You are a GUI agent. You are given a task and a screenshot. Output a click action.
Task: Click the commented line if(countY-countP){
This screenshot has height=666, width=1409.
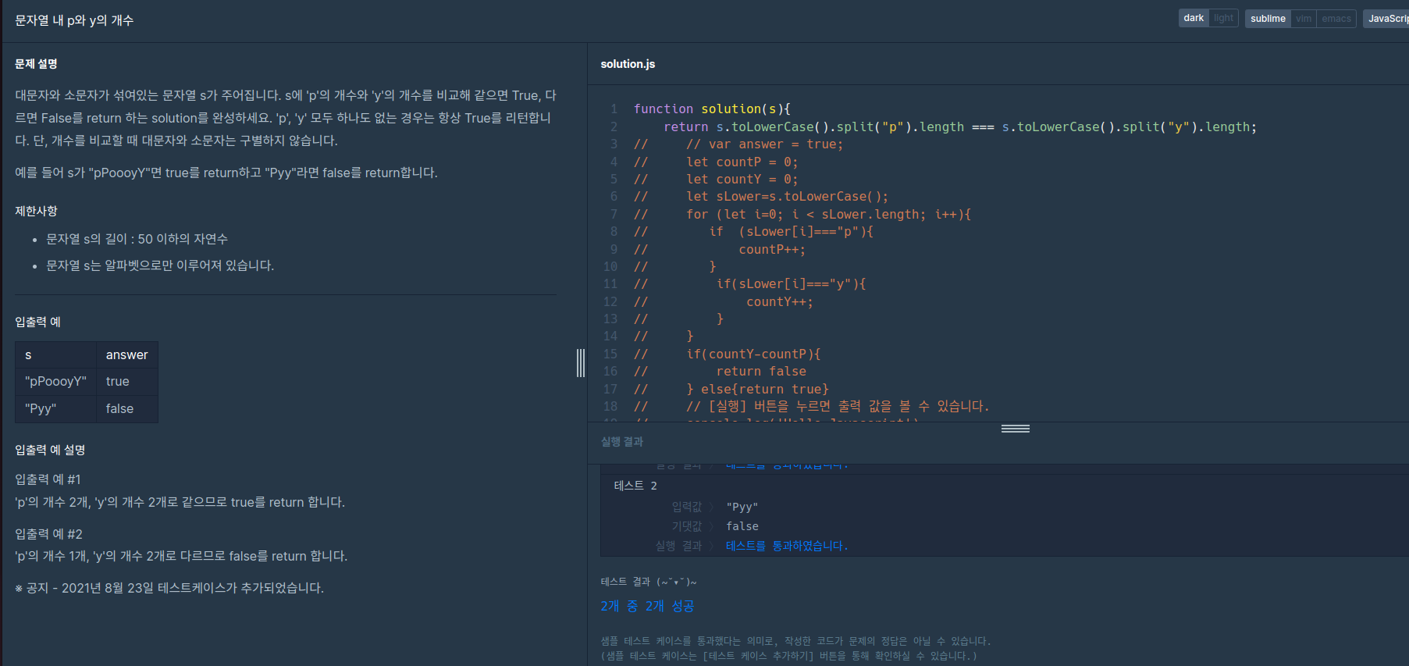click(x=753, y=354)
